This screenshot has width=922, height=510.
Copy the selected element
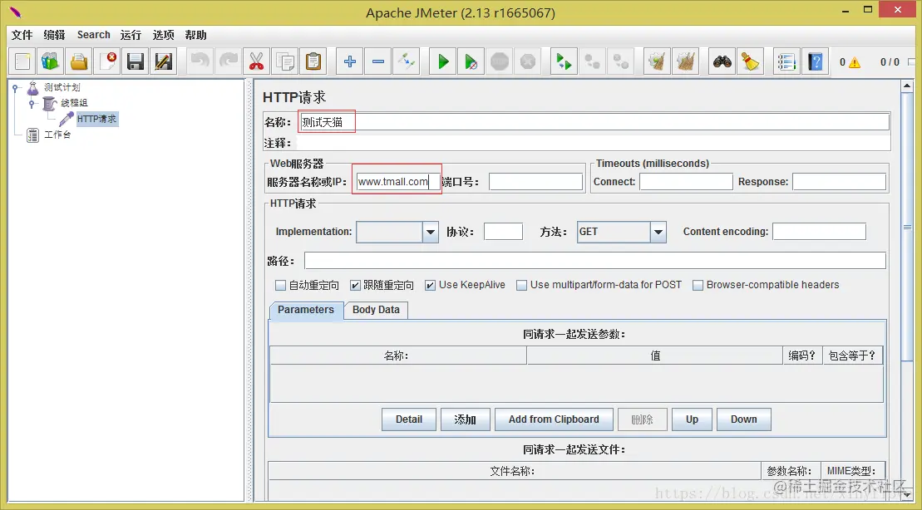click(x=284, y=61)
